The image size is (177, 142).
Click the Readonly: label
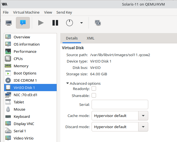[81, 89]
